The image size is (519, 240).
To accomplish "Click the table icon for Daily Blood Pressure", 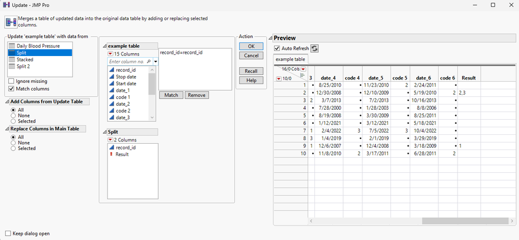I will 12,46.
